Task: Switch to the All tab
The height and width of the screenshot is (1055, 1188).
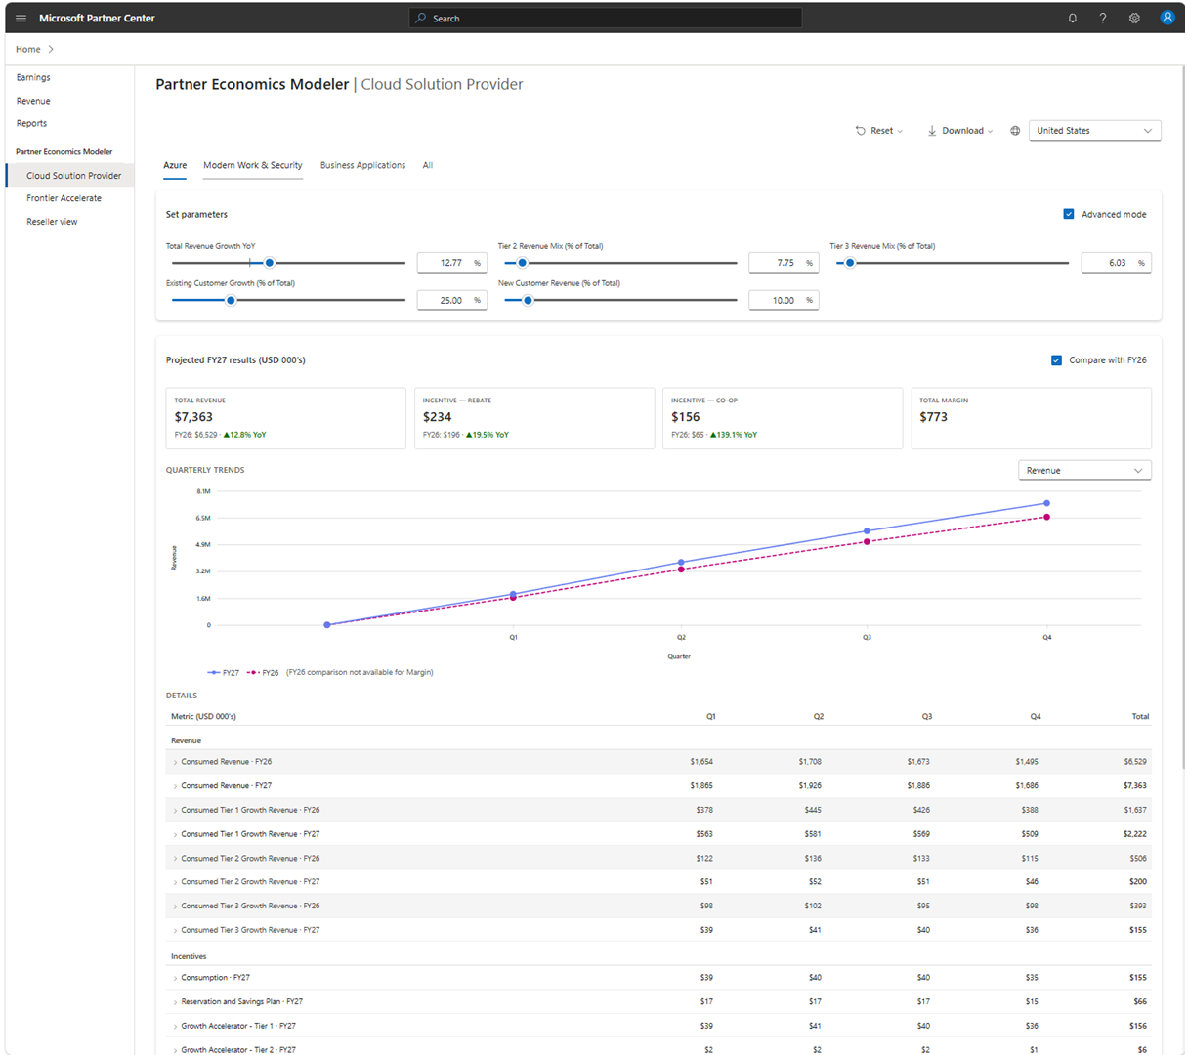Action: coord(428,165)
